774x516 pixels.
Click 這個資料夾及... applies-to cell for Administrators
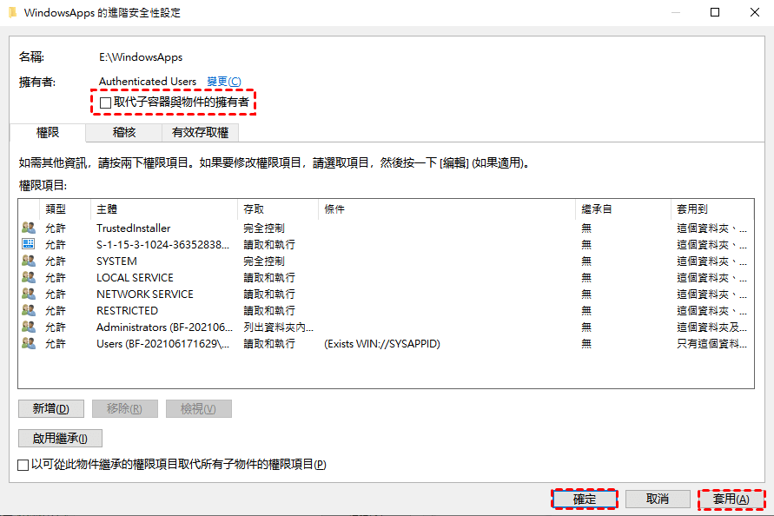711,327
